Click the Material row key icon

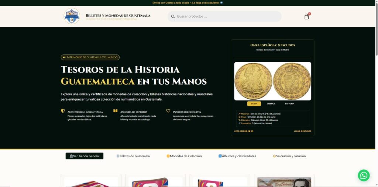click(x=239, y=114)
